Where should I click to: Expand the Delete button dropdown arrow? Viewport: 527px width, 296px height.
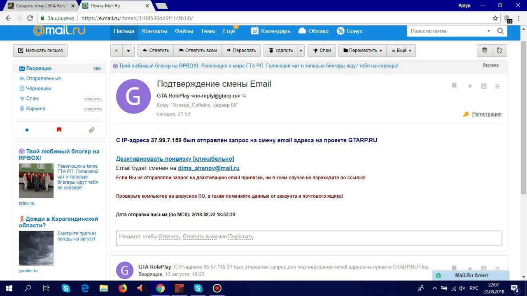pos(301,51)
